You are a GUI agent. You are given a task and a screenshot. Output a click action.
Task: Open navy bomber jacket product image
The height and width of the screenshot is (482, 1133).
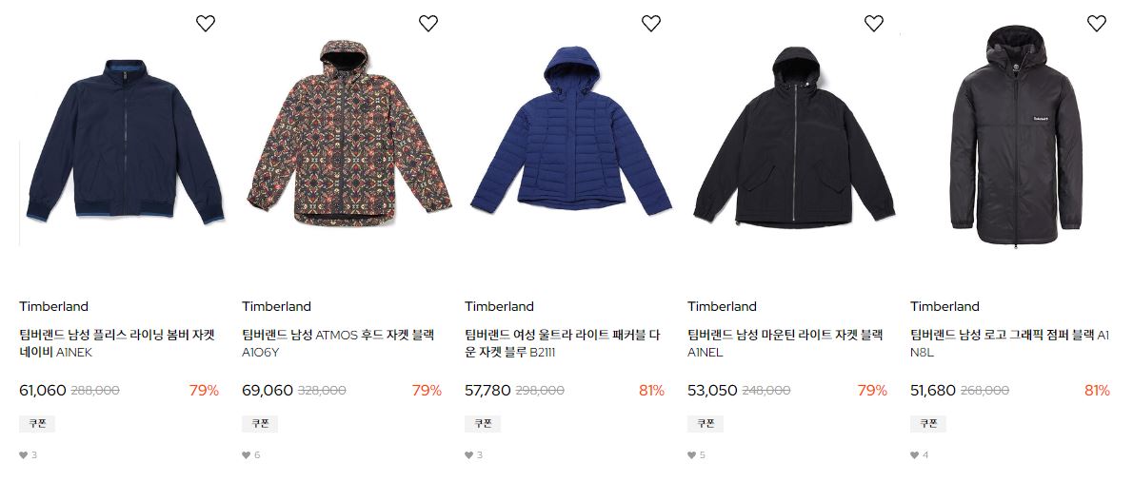point(125,139)
